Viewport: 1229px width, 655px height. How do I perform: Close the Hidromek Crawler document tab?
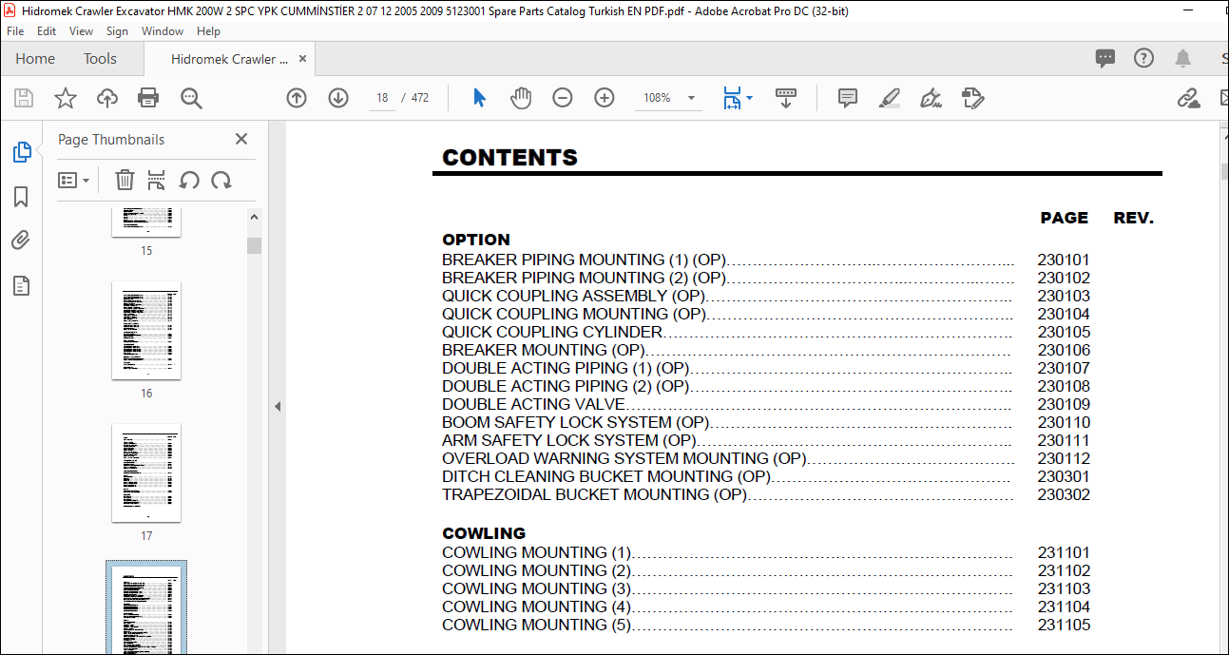click(303, 59)
